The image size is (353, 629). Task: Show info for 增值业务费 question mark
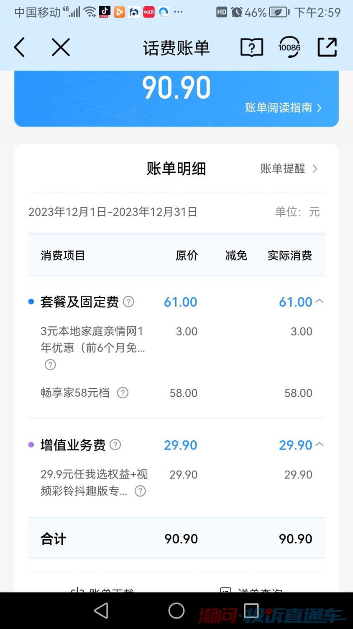coord(115,444)
